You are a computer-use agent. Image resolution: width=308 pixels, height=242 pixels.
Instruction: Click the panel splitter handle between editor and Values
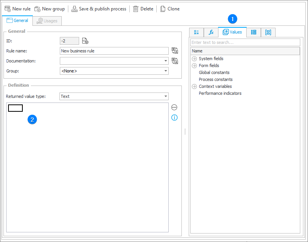pos(185,131)
